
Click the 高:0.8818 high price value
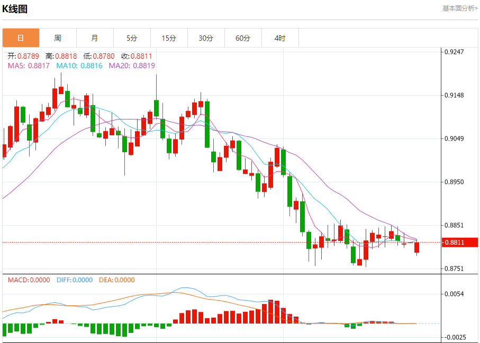[x=61, y=56]
